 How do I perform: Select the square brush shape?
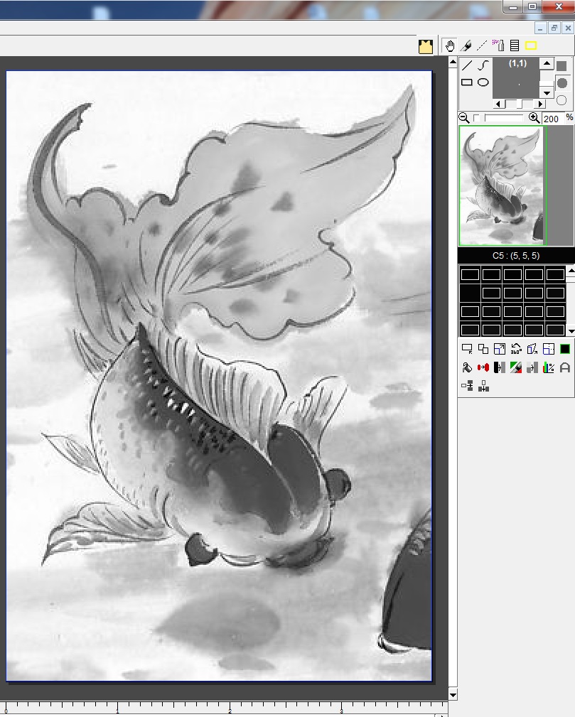click(x=561, y=66)
